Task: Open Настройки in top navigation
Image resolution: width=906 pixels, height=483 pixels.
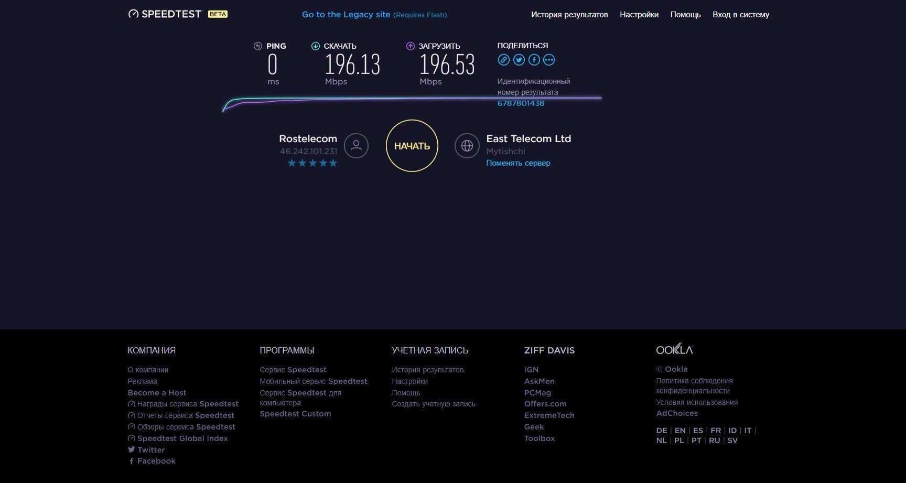Action: (639, 15)
